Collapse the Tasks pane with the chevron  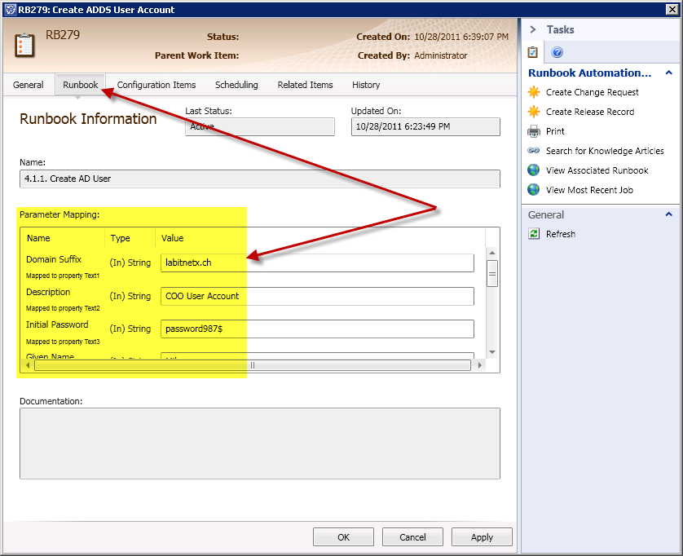[x=533, y=29]
